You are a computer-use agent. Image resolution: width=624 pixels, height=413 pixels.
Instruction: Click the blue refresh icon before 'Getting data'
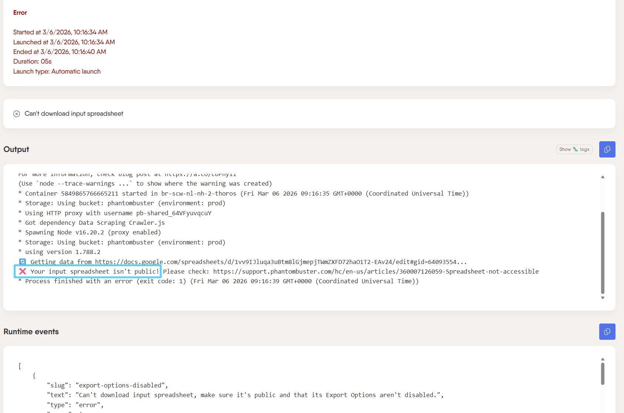(x=23, y=262)
